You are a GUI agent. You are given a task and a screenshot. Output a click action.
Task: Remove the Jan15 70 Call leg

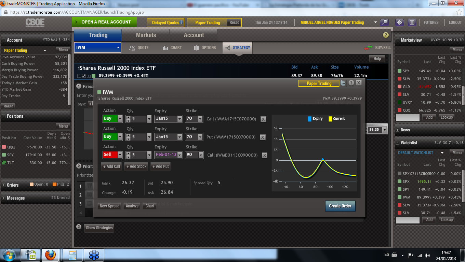(263, 119)
